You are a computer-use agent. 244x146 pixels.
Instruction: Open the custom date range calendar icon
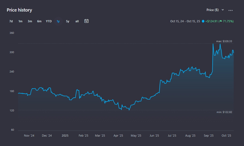click(86, 21)
